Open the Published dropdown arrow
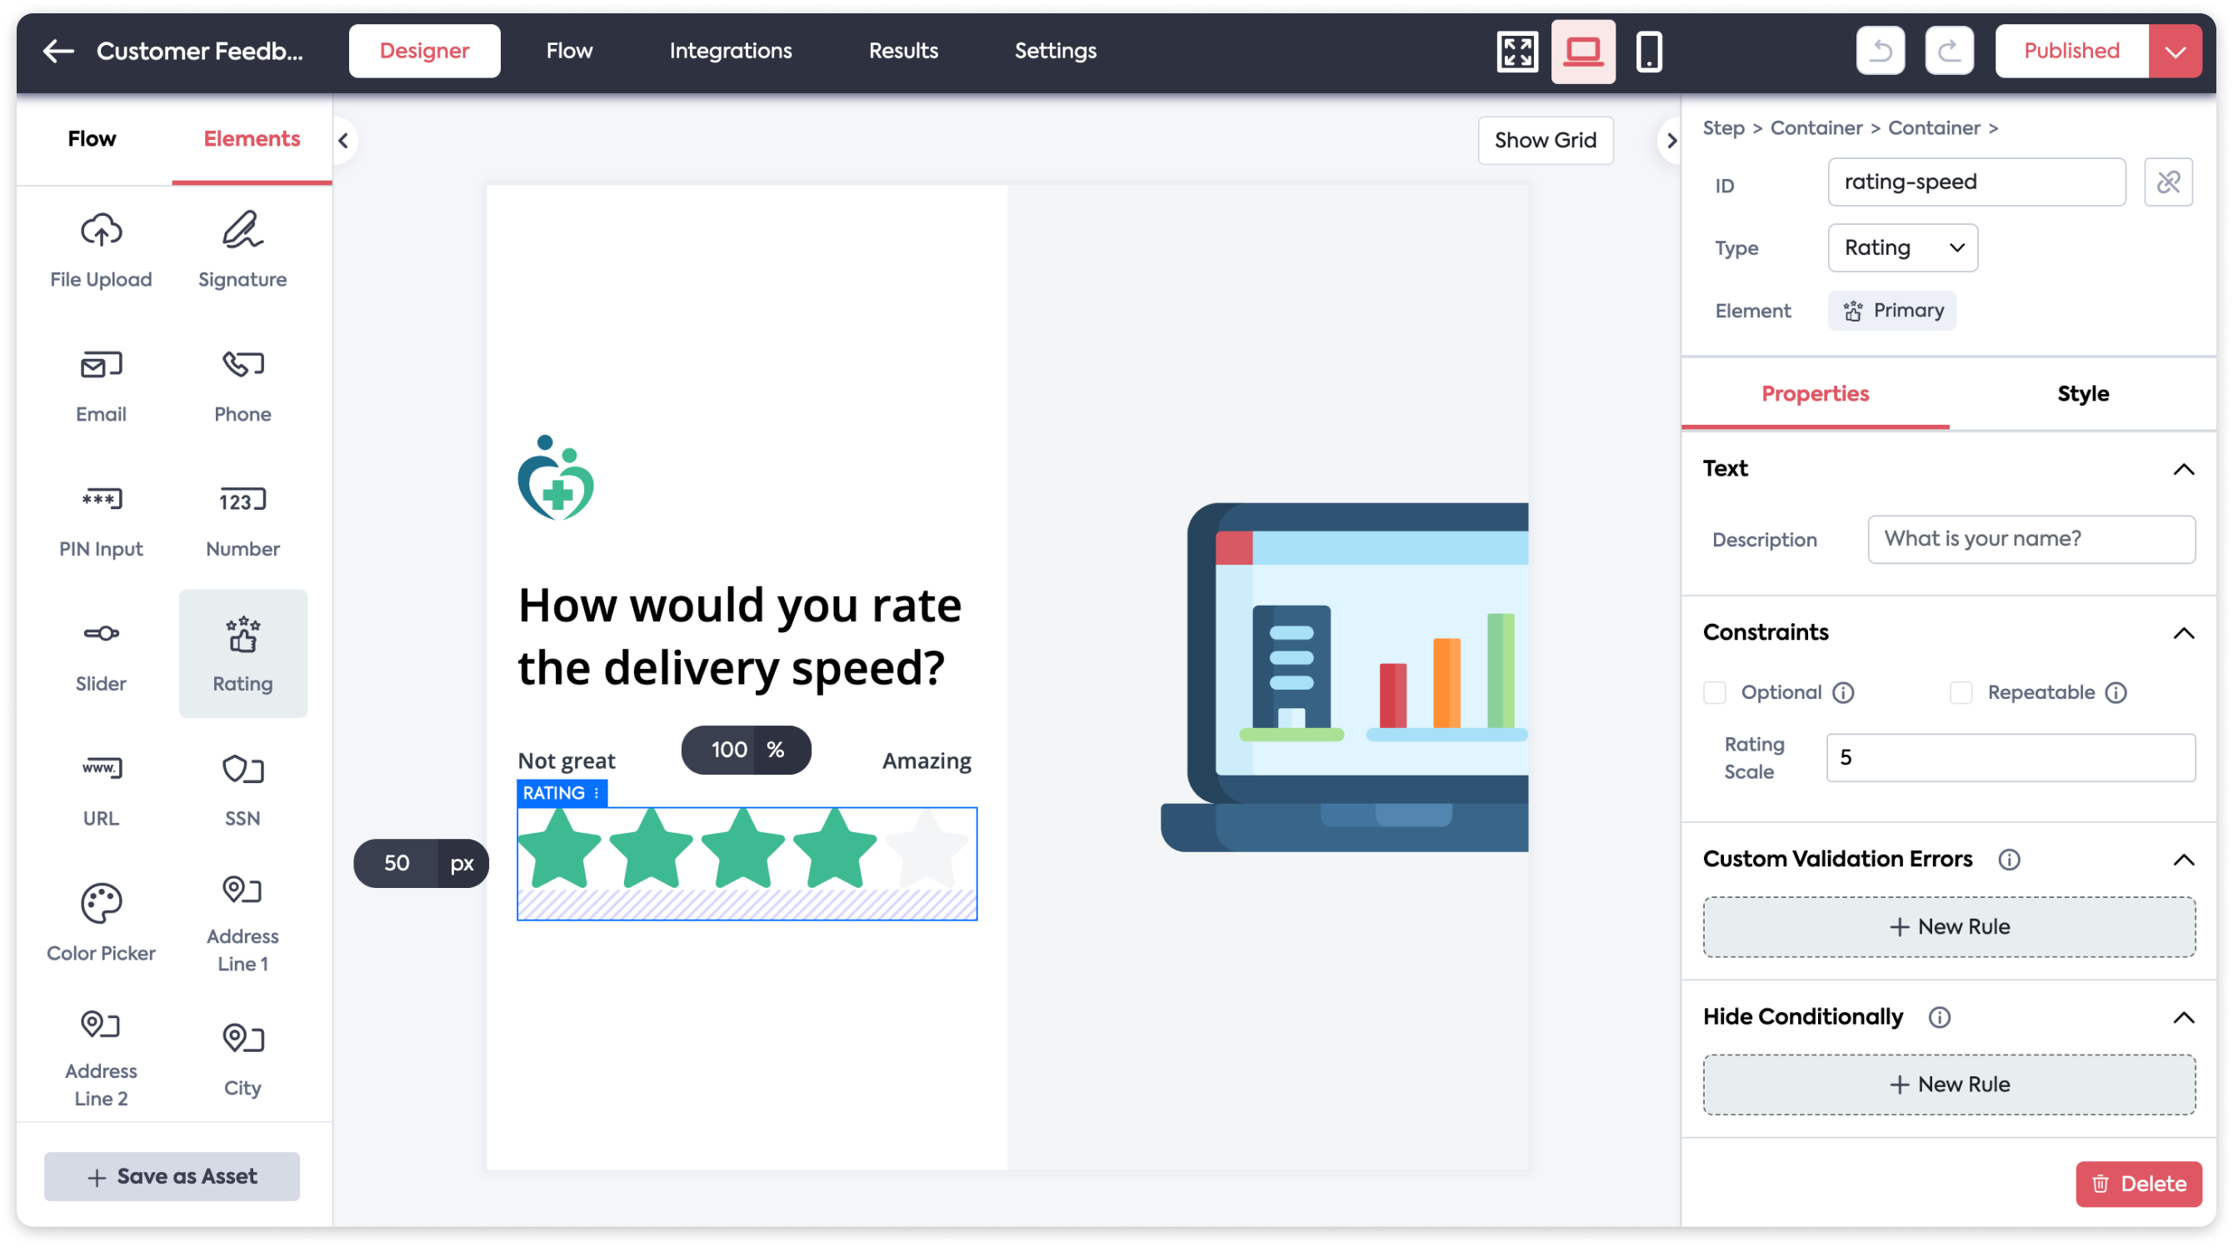Screen dimensions: 2233x1247 point(2175,51)
